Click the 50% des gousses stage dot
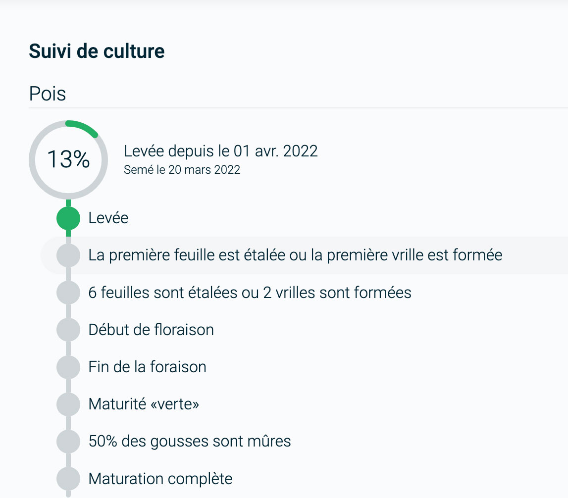This screenshot has height=498, width=568. pyautogui.click(x=68, y=442)
